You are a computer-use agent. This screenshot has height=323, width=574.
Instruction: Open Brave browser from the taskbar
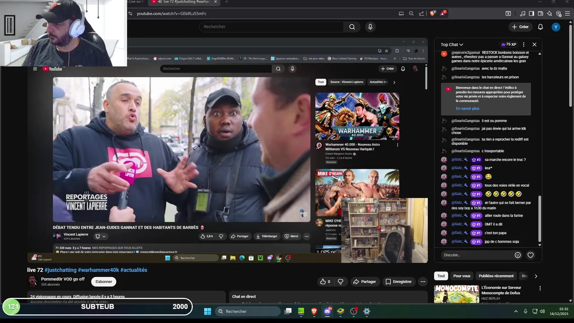point(314,311)
